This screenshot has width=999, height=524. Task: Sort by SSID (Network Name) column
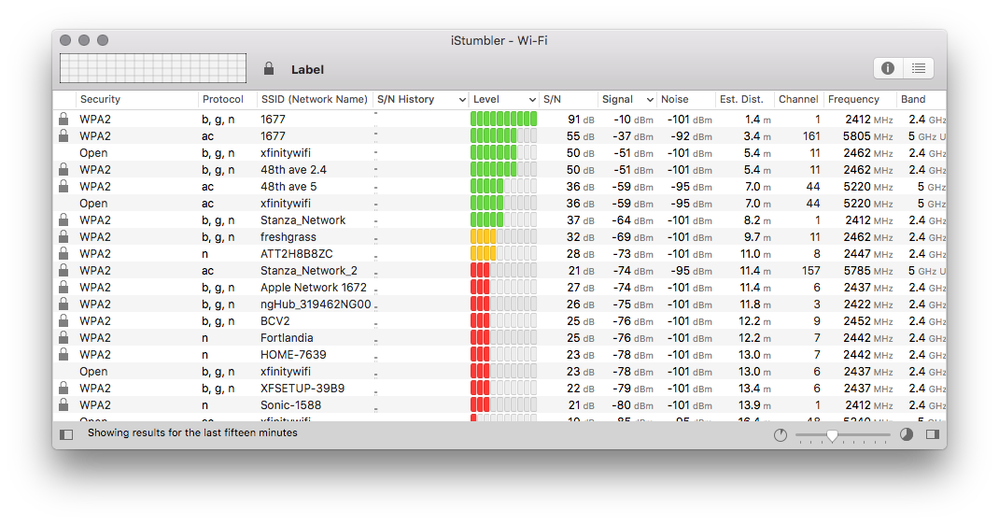click(x=314, y=99)
